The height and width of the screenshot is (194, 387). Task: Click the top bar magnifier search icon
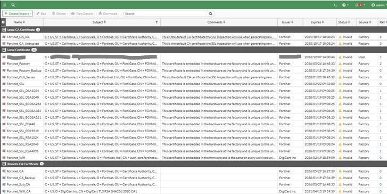click(x=13, y=5)
